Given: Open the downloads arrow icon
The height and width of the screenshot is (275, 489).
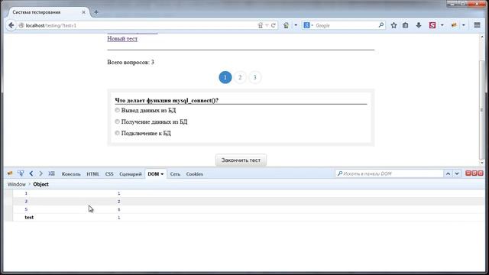Looking at the screenshot, I should (x=419, y=25).
